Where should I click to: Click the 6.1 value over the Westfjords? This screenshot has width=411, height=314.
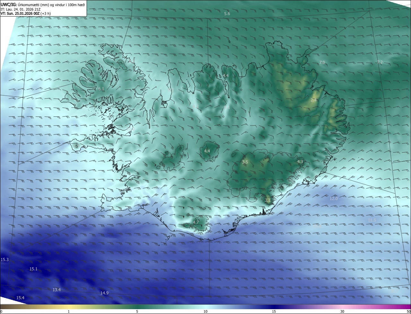101,89
